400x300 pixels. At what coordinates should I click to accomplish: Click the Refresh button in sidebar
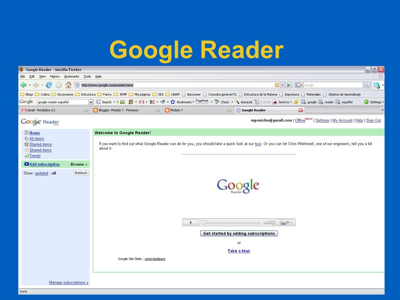pos(81,173)
